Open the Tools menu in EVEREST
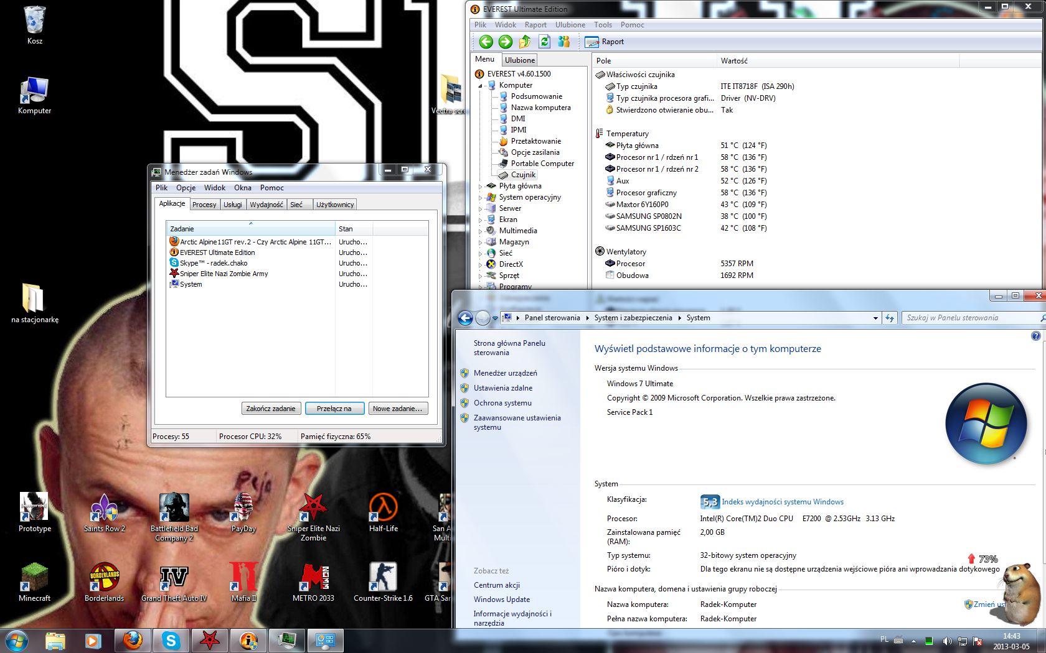This screenshot has width=1046, height=653. point(603,25)
